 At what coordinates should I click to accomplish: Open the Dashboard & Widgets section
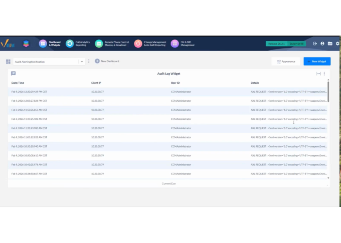coord(50,44)
